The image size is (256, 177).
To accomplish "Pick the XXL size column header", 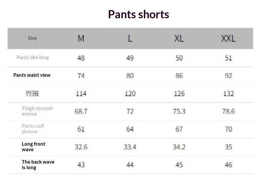I will (x=228, y=39).
